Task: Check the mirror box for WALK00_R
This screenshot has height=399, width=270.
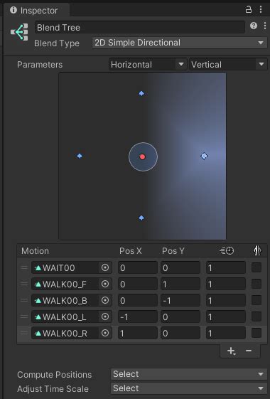Action: [x=256, y=333]
